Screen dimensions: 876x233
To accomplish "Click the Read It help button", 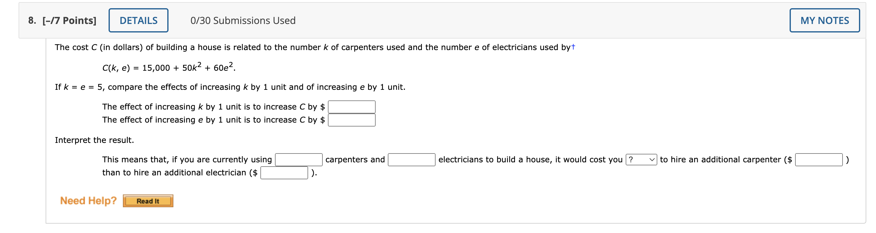I will 148,201.
